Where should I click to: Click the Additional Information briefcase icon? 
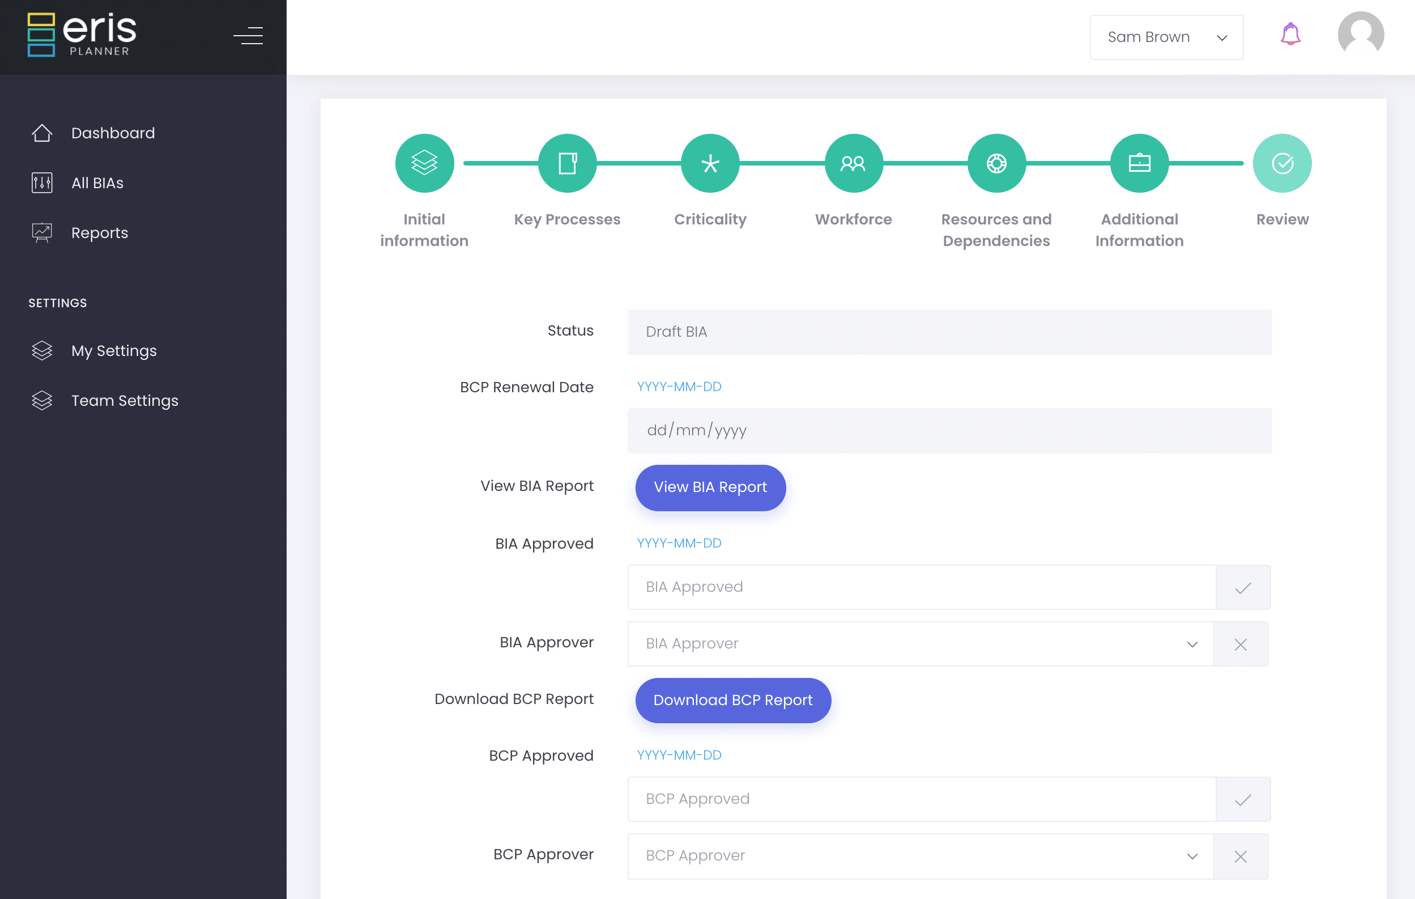[x=1139, y=163]
